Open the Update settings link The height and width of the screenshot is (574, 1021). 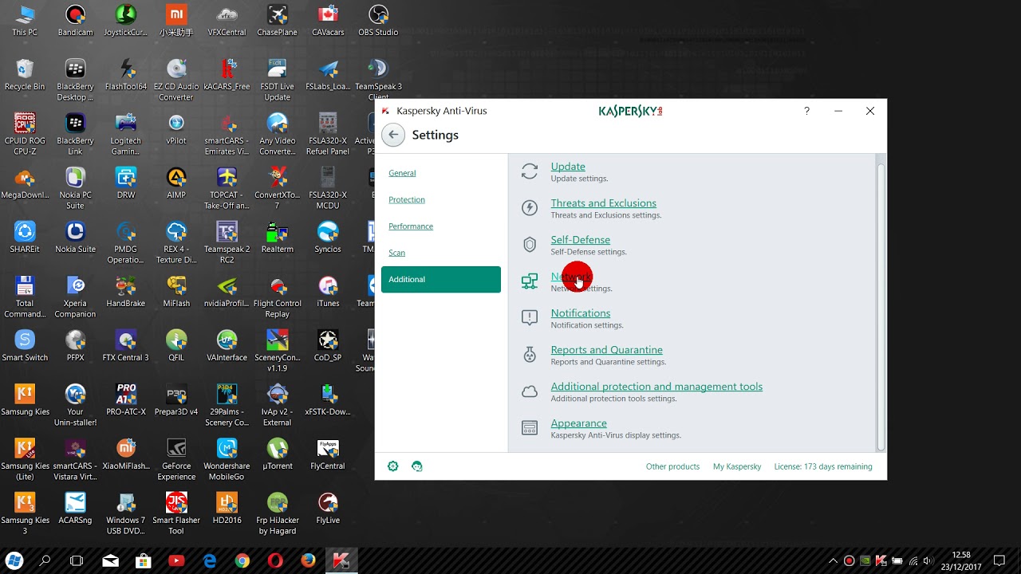click(x=568, y=167)
